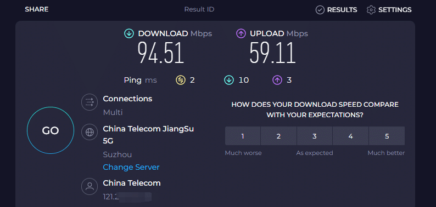The width and height of the screenshot is (436, 207).
Task: Click the teal download ping icon
Action: (228, 80)
